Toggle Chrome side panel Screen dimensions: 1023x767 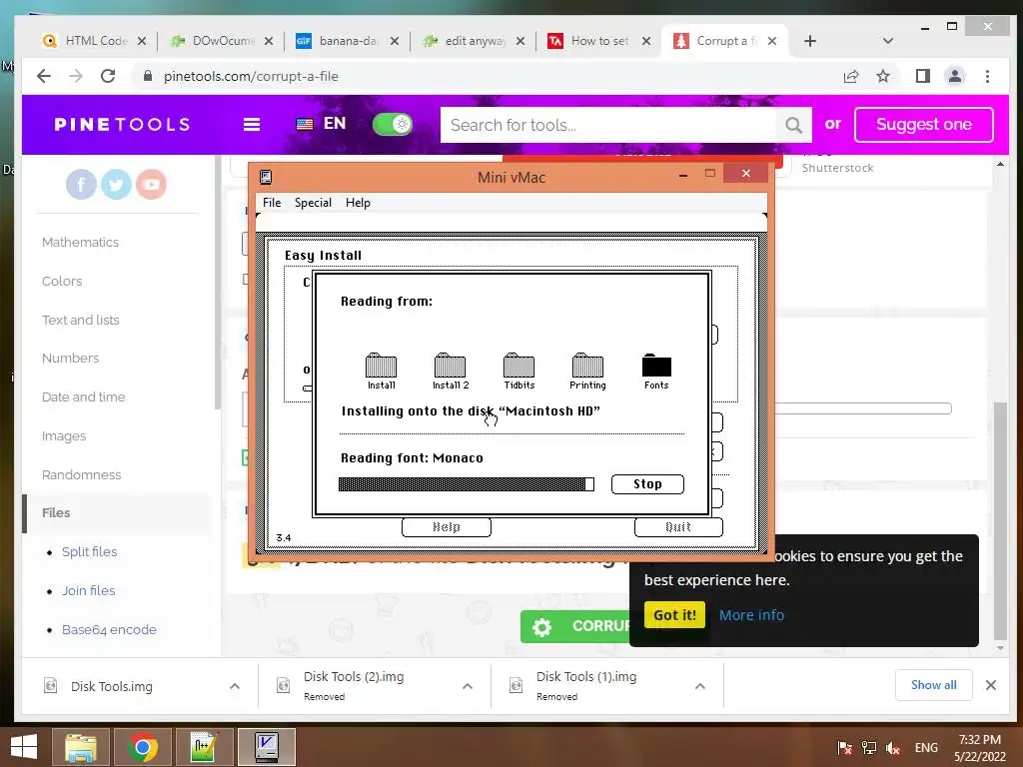(922, 76)
